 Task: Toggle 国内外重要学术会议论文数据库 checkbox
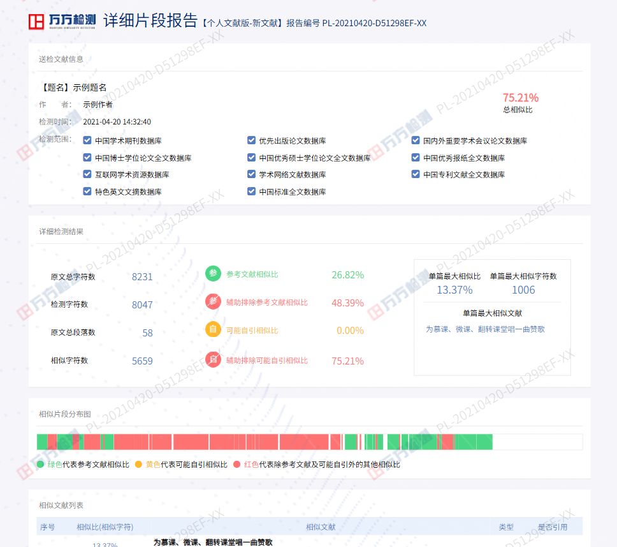point(416,140)
